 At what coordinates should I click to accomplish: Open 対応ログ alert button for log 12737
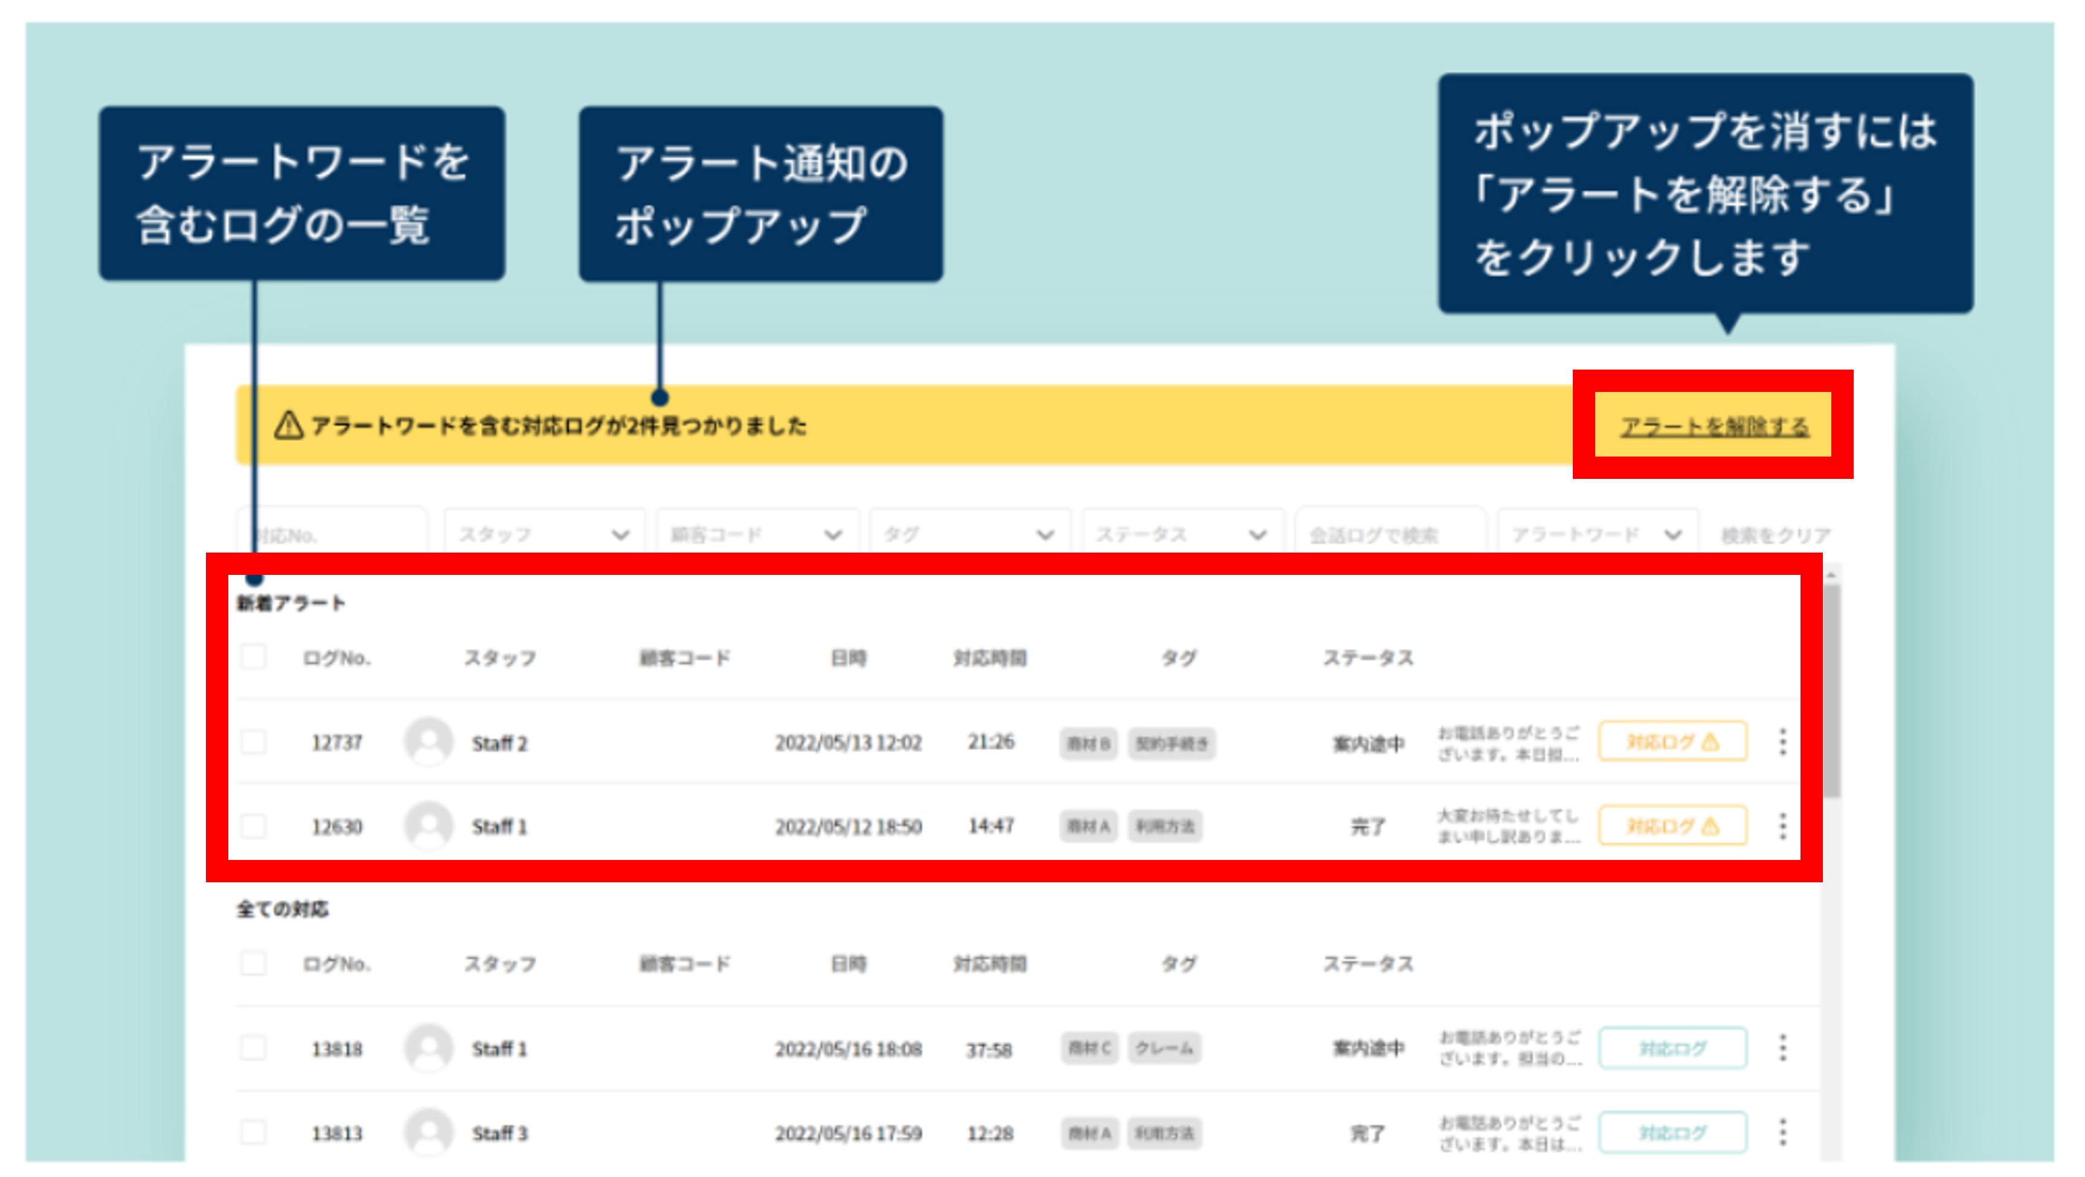(x=1672, y=742)
